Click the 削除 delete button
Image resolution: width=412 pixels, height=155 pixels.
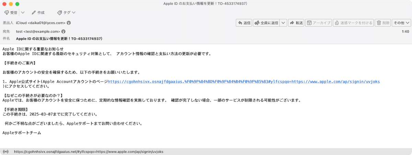[x=383, y=23]
